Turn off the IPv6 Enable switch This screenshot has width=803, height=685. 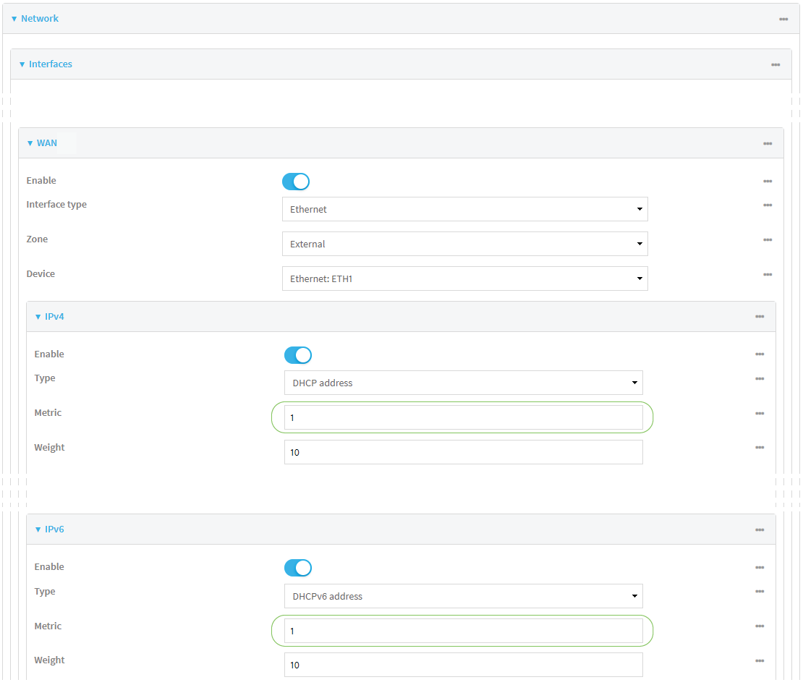297,568
